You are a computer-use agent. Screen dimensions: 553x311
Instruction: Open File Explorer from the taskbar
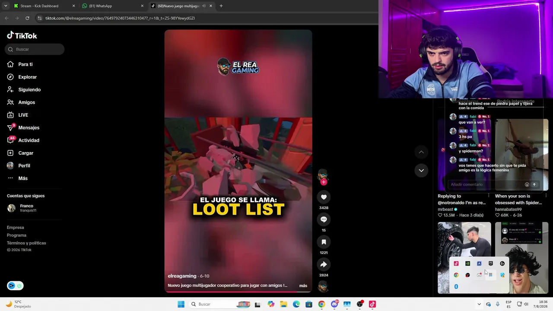[x=283, y=304]
